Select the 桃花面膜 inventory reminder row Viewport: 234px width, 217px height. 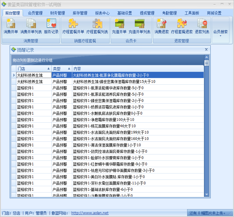pyautogui.click(x=104, y=126)
